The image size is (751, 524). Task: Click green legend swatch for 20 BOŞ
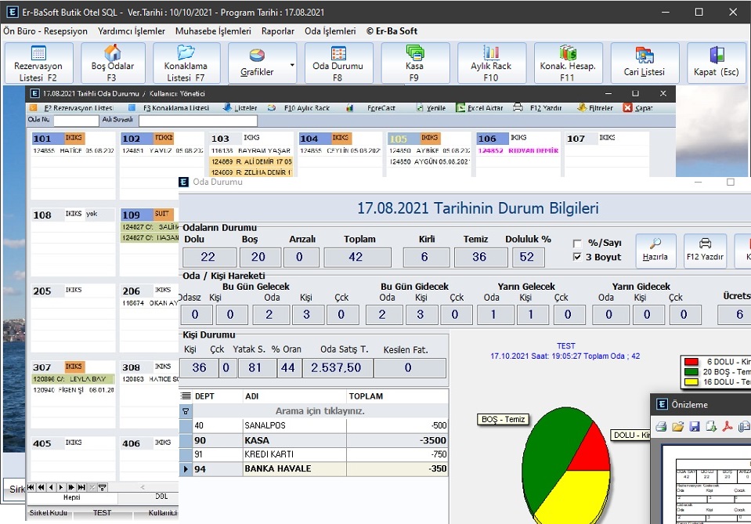(x=691, y=372)
